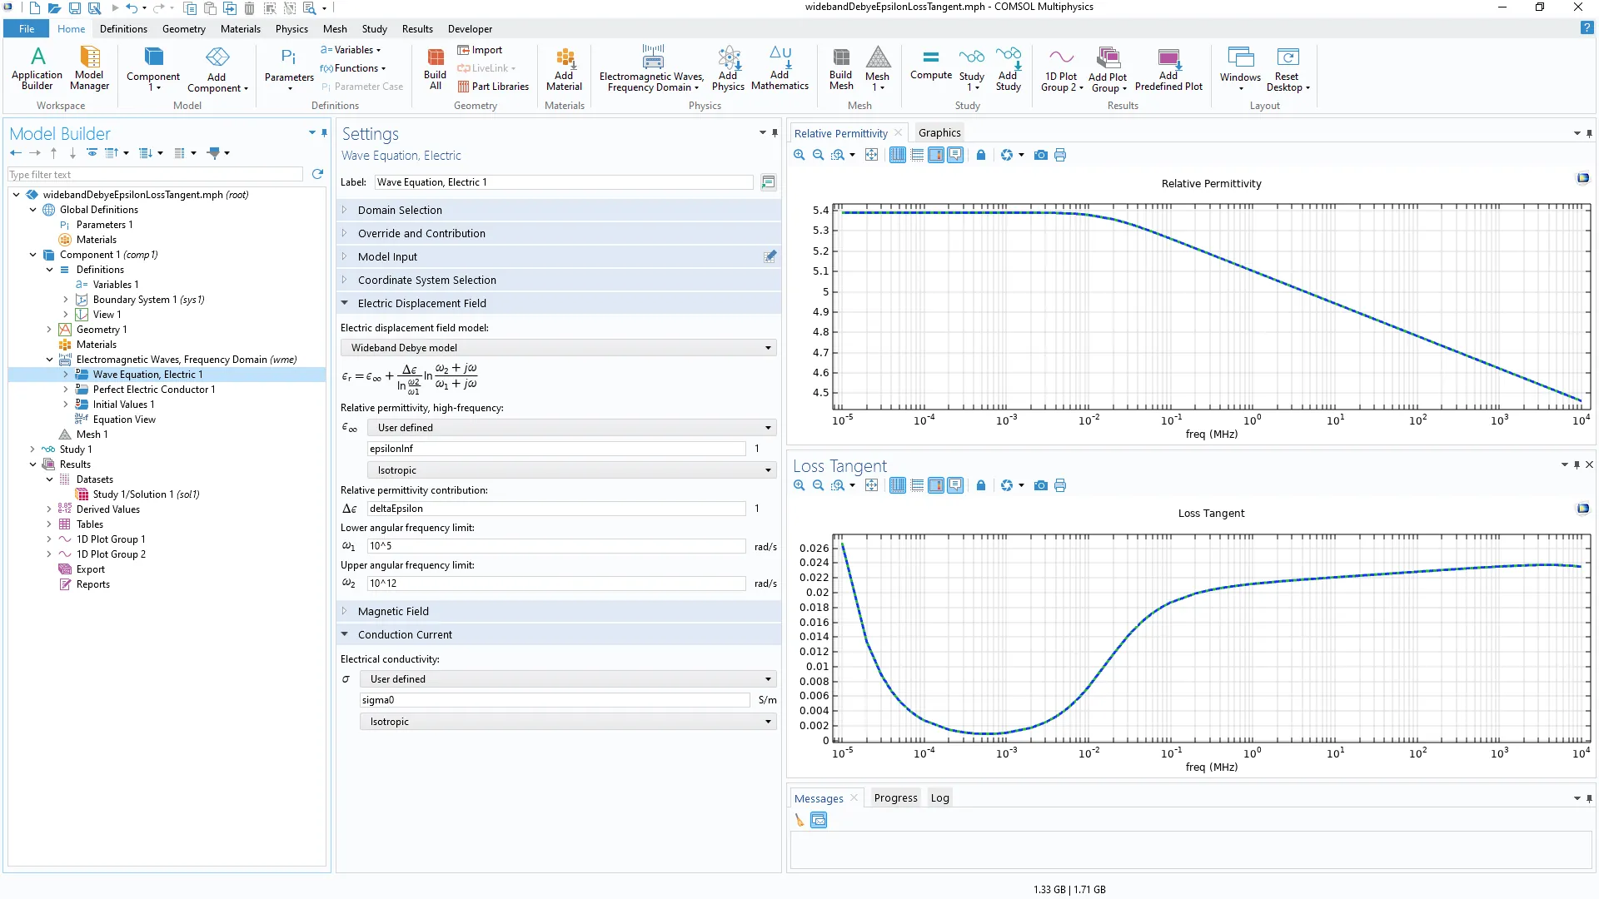This screenshot has width=1599, height=899.
Task: Toggle legend display in Relative Permittivity toolbar
Action: coord(955,155)
